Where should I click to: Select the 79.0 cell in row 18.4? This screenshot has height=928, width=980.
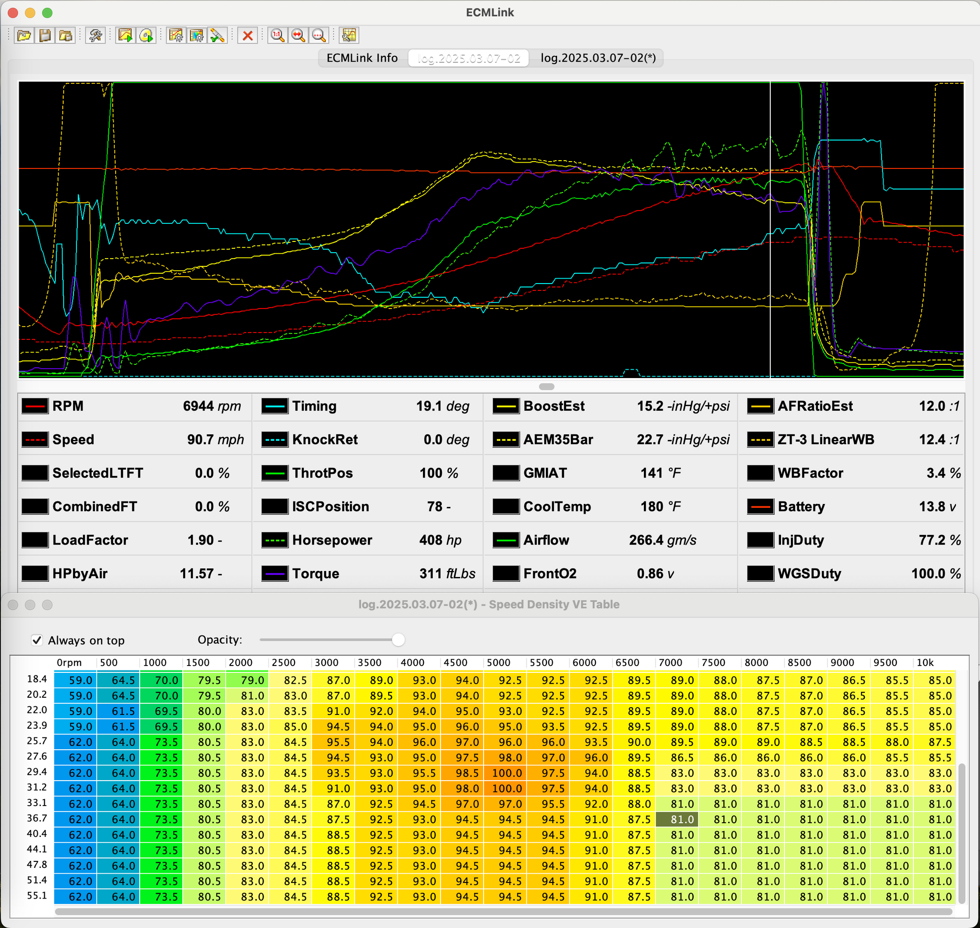(247, 680)
